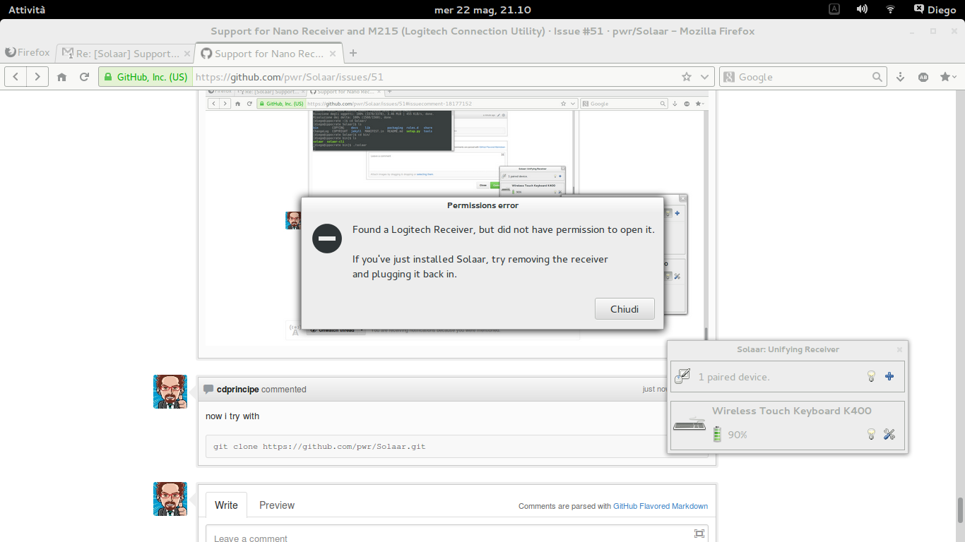The image size is (965, 542).
Task: Click the Chiudi button in Permissions error dialog
Action: 624,308
